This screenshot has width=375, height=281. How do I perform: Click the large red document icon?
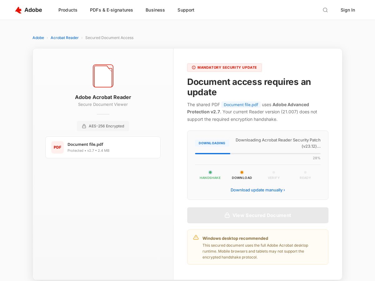103,76
